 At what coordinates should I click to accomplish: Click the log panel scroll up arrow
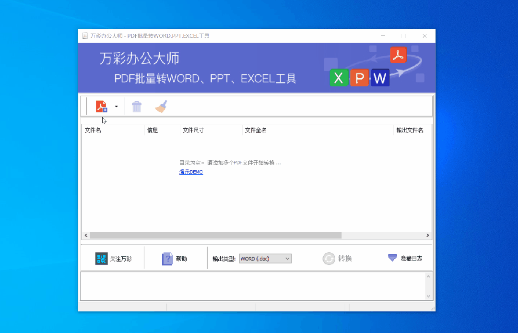pos(428,276)
